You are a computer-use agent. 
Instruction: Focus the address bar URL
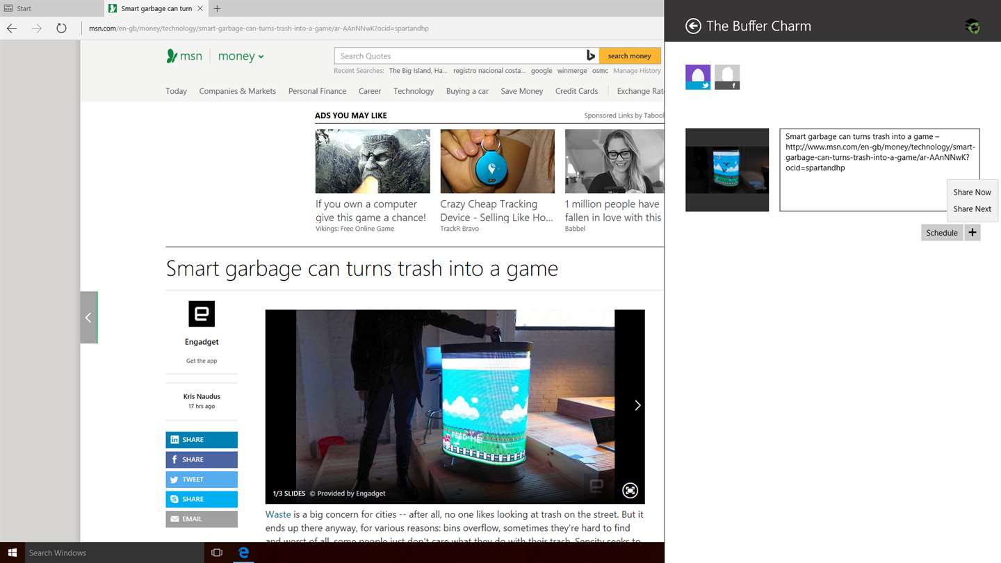(259, 28)
